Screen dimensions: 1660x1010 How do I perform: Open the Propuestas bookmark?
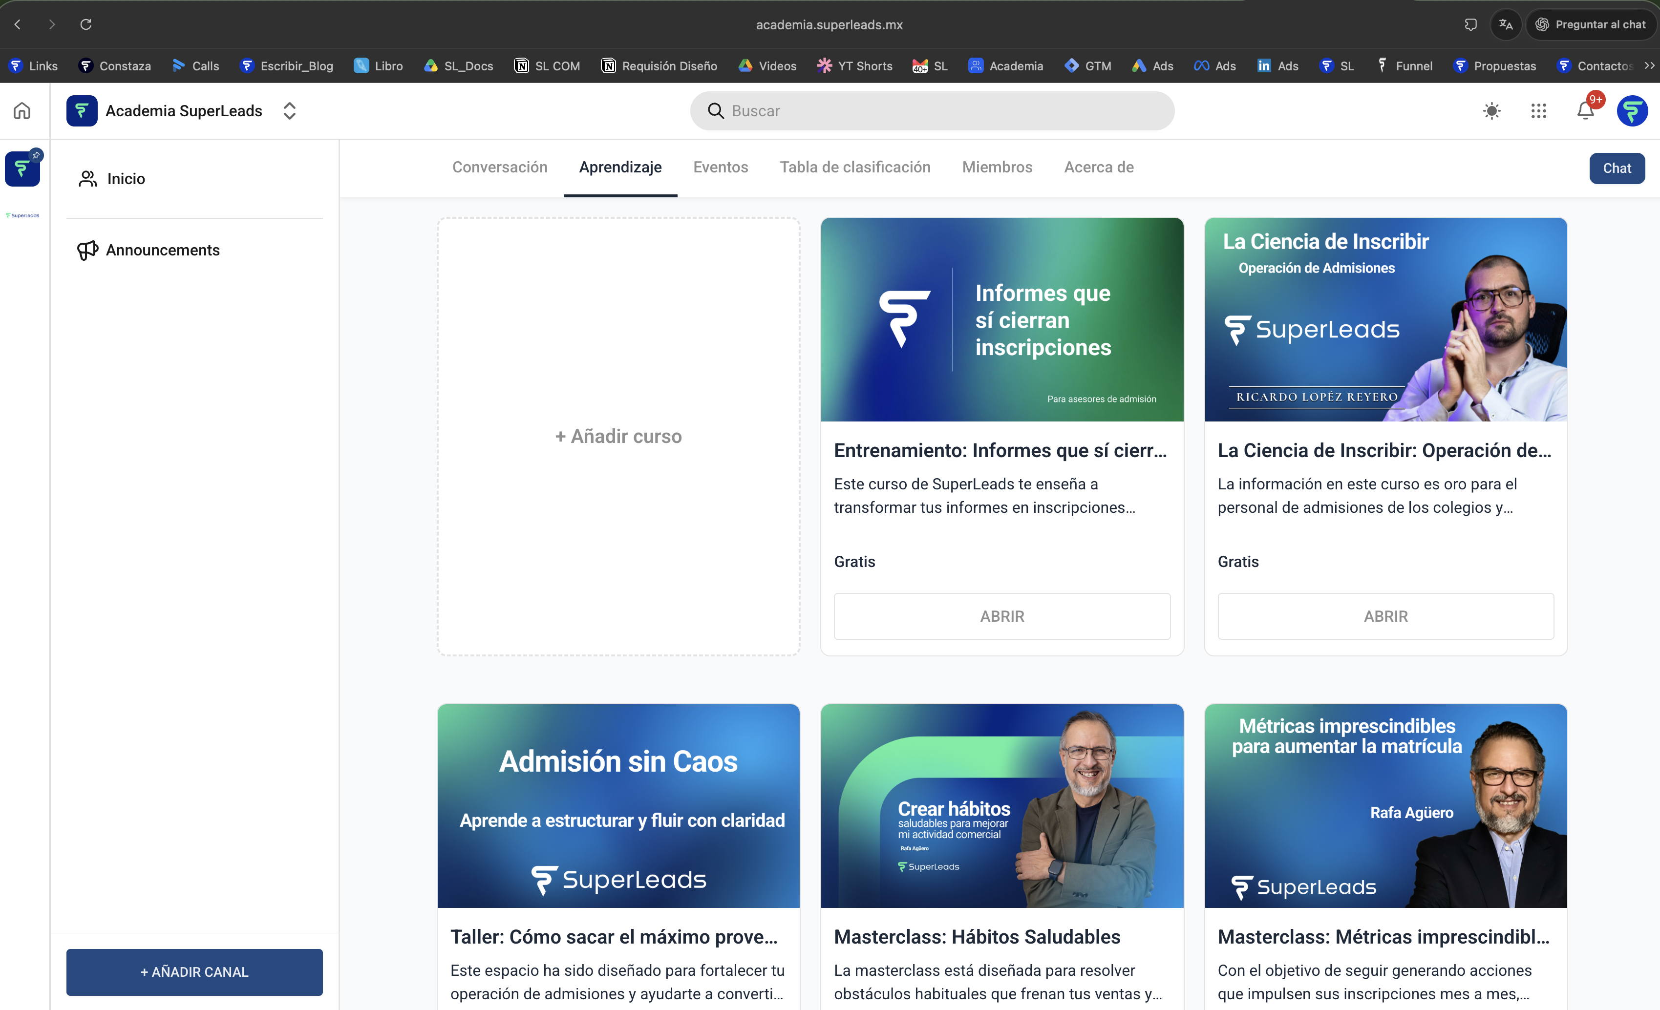click(x=1495, y=65)
